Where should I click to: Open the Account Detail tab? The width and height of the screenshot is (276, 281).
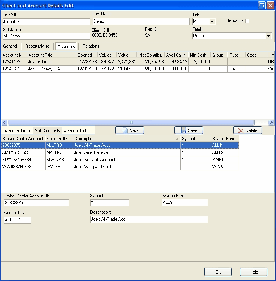[x=18, y=131]
